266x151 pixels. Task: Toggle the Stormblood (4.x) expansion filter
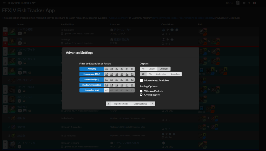(92, 80)
